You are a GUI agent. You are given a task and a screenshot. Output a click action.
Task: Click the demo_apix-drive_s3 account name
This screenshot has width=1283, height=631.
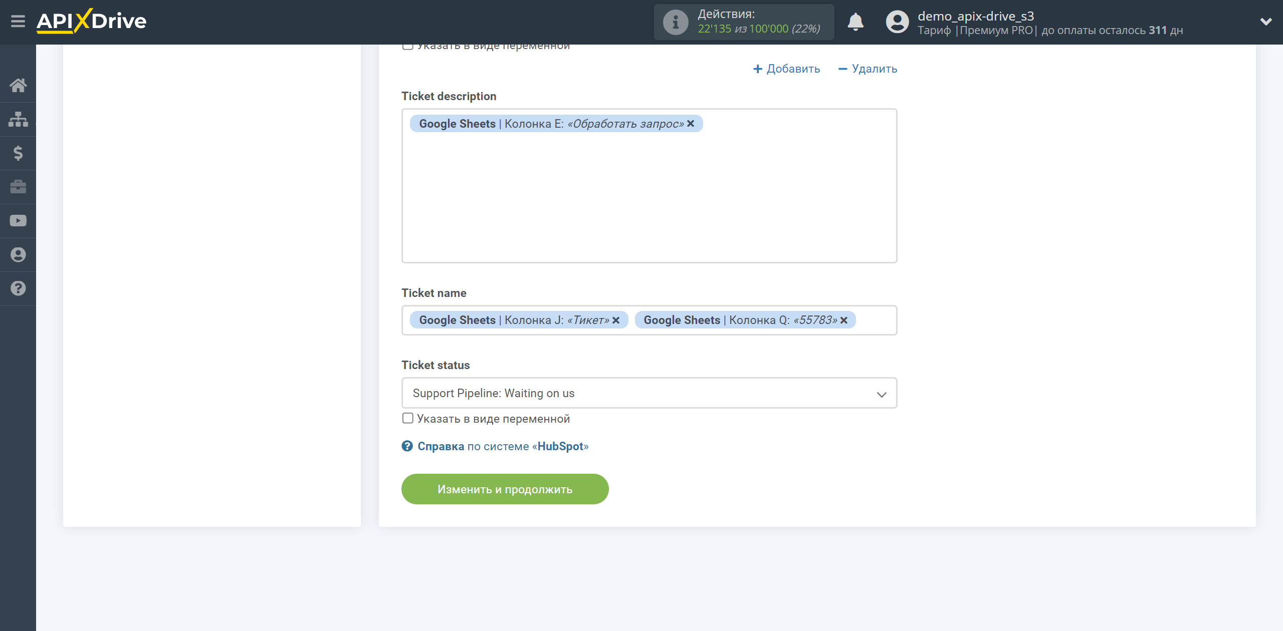[975, 16]
